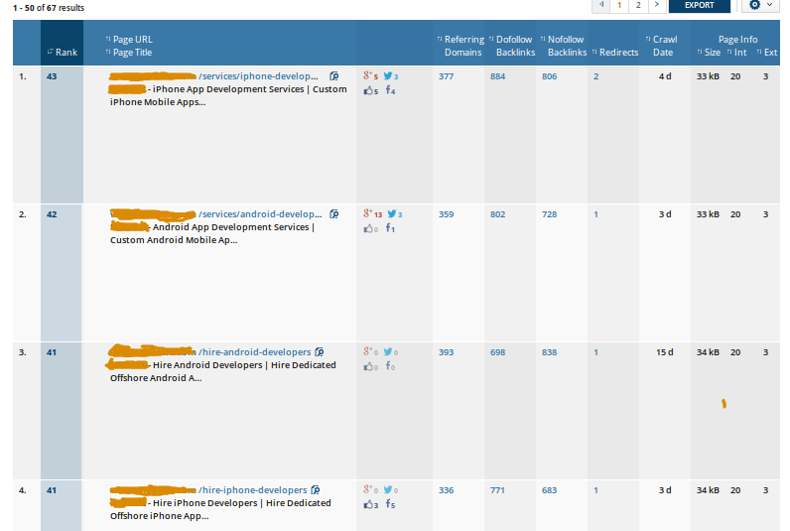Image resolution: width=790 pixels, height=531 pixels.
Task: Sort by Page URL
Action: pyautogui.click(x=129, y=40)
